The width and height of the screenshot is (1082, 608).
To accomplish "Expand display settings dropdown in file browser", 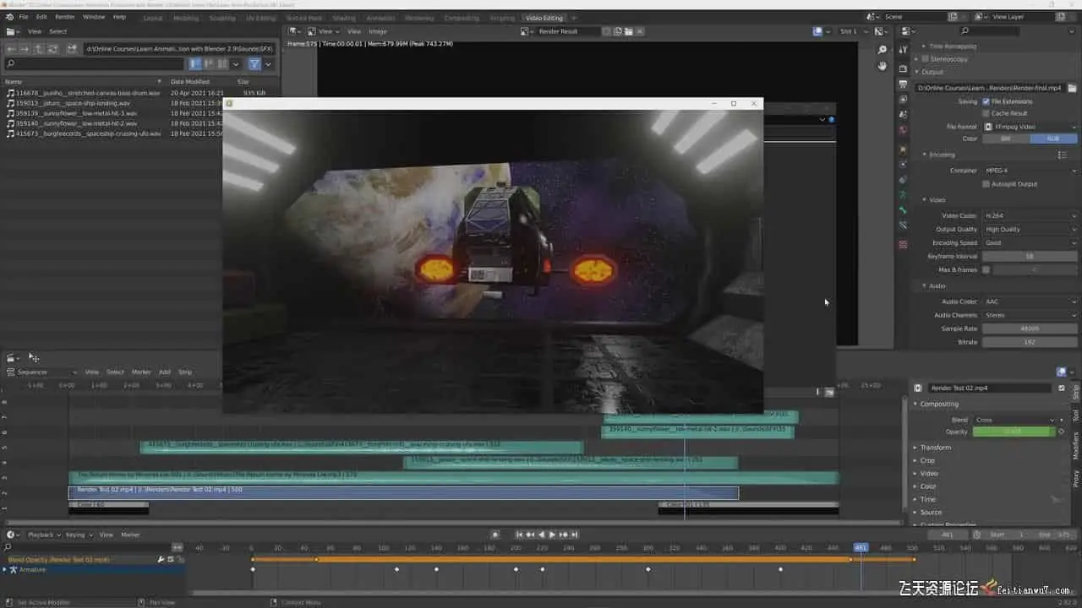I will pyautogui.click(x=236, y=63).
